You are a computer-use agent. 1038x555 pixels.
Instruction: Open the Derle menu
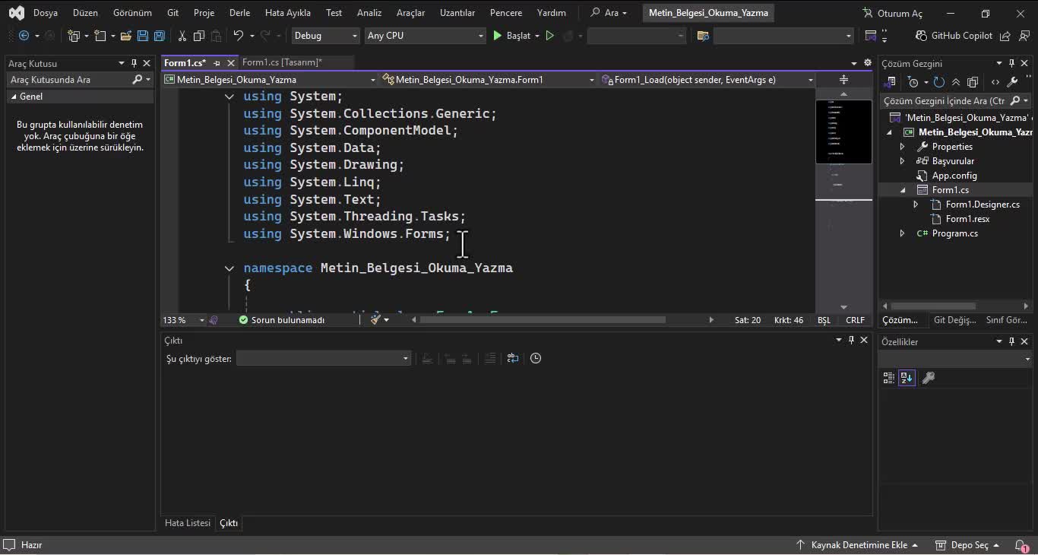(240, 13)
